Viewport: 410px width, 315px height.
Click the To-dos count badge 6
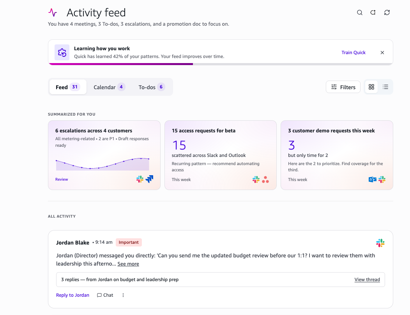click(x=161, y=87)
